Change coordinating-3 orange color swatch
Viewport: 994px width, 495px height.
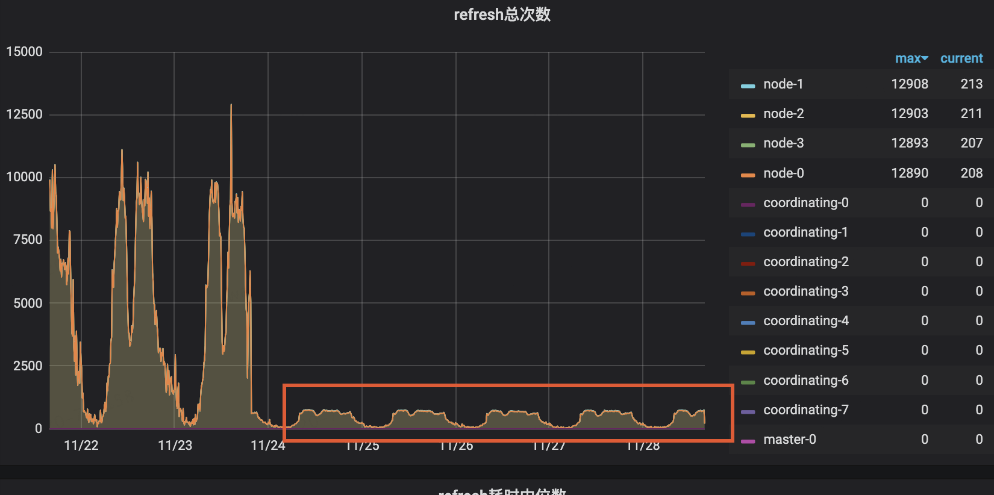click(x=748, y=293)
